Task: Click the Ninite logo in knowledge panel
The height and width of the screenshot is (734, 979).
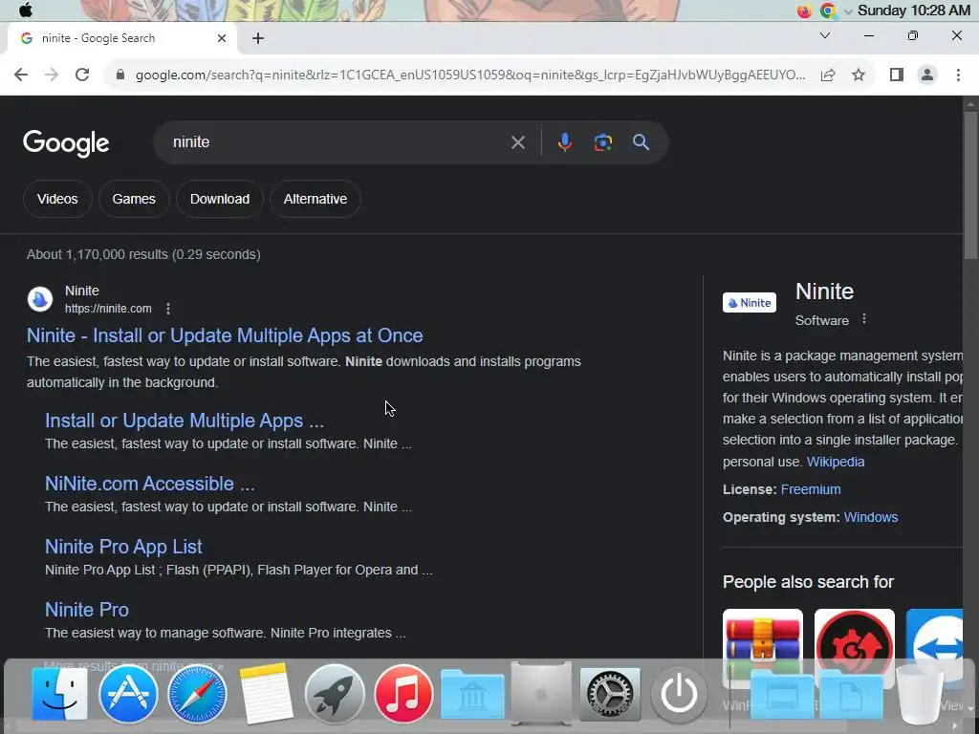Action: click(750, 303)
